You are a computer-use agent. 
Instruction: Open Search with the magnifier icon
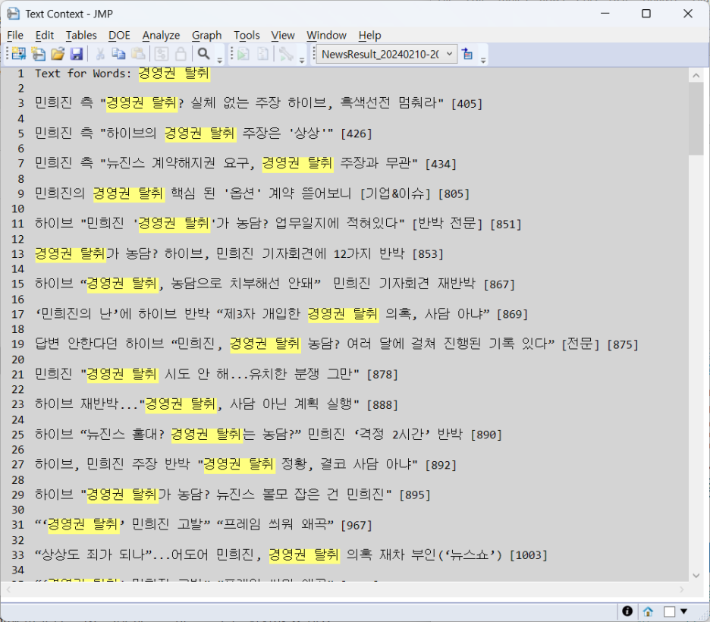pyautogui.click(x=204, y=54)
